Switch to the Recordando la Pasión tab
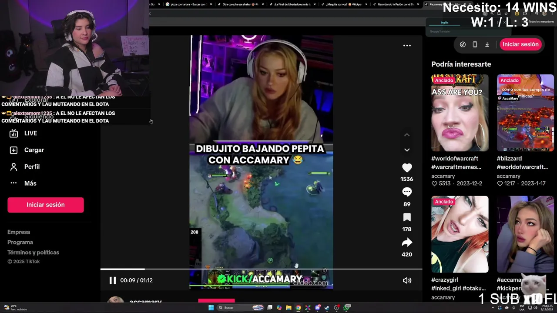The height and width of the screenshot is (313, 557). click(x=396, y=4)
